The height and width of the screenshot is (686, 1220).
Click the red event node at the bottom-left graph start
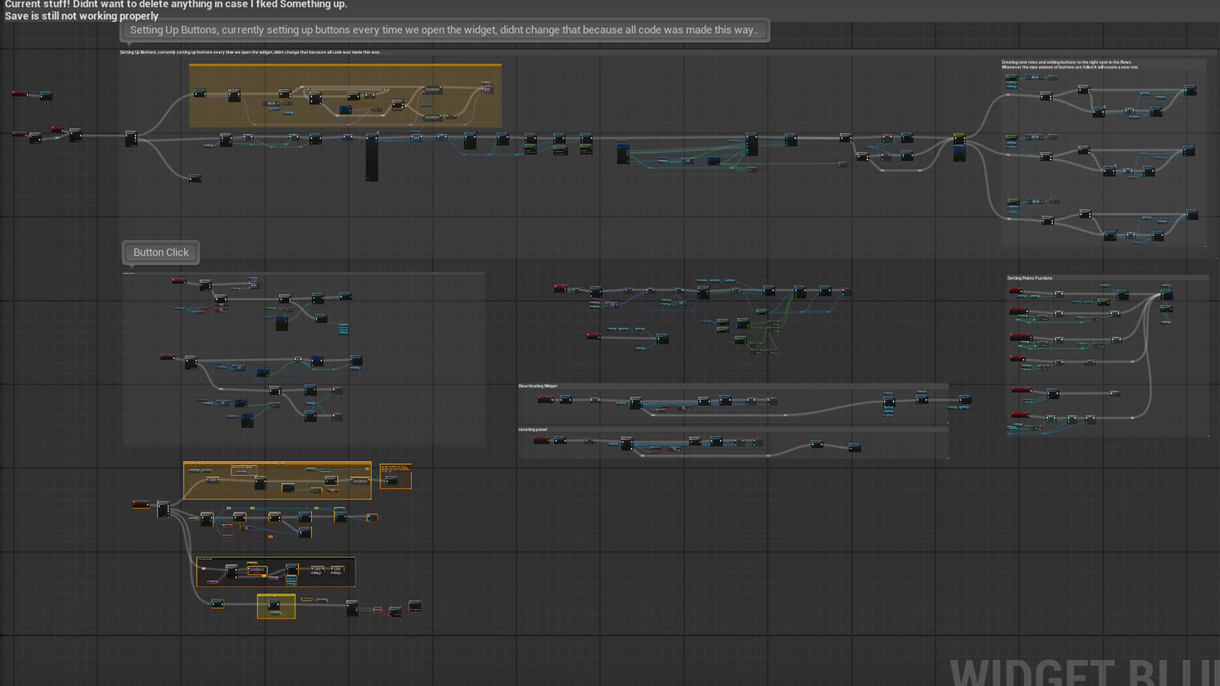[x=140, y=504]
